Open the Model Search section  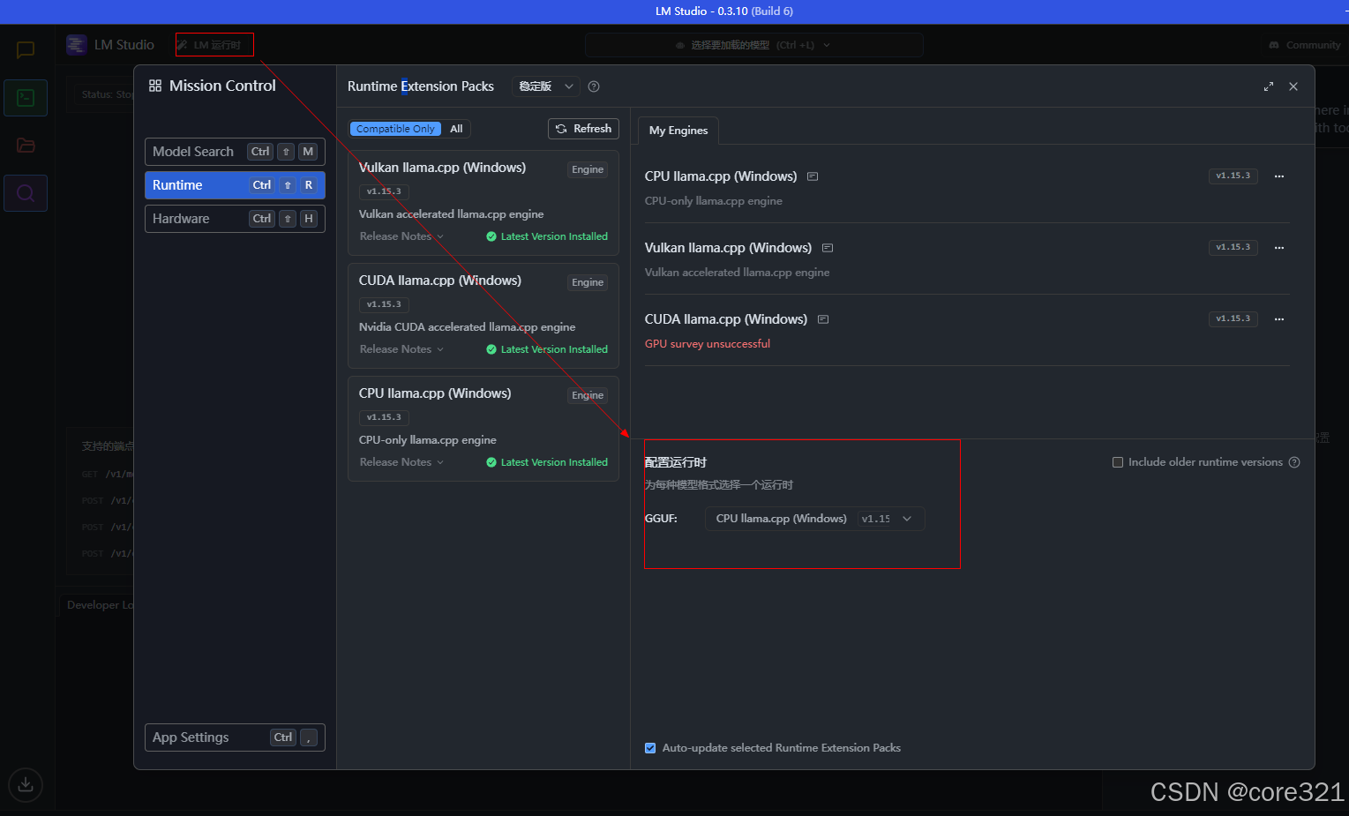(235, 152)
